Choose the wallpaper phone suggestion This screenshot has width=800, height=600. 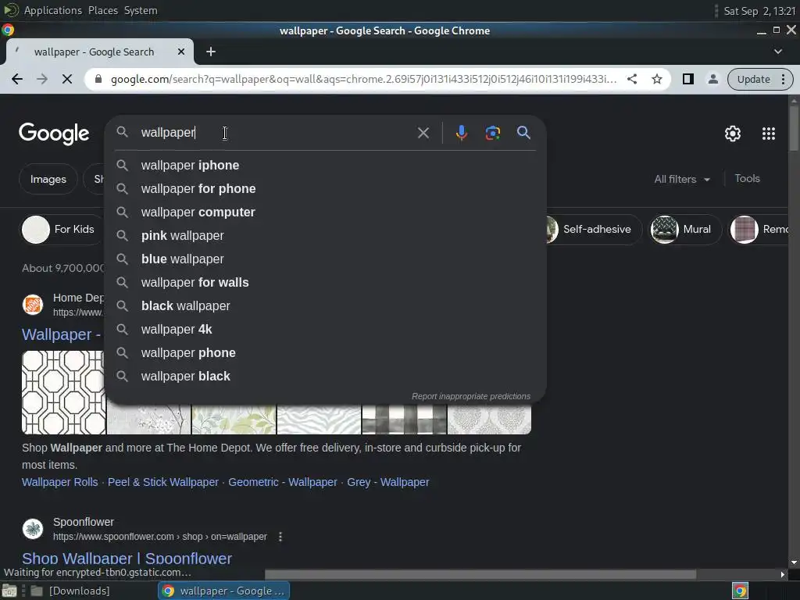click(325, 353)
